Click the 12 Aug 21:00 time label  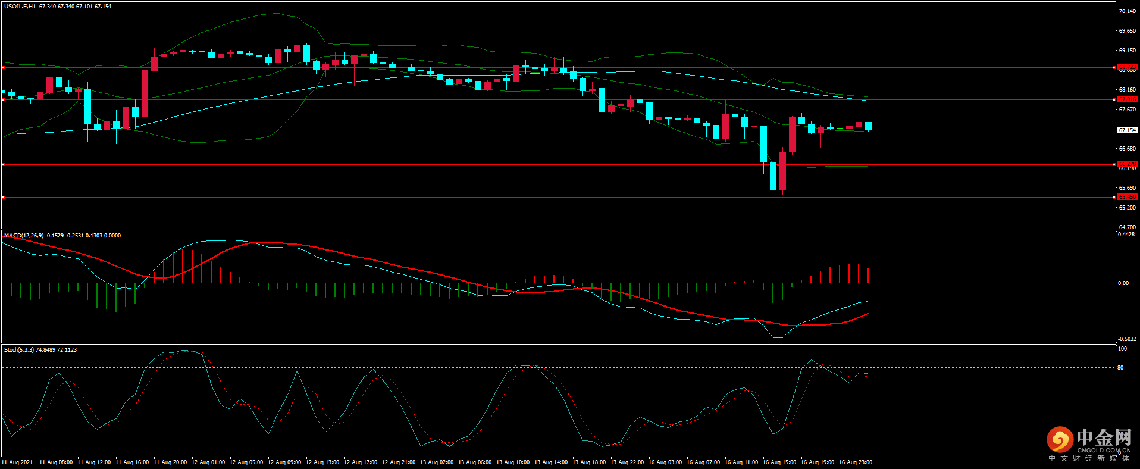[399, 462]
